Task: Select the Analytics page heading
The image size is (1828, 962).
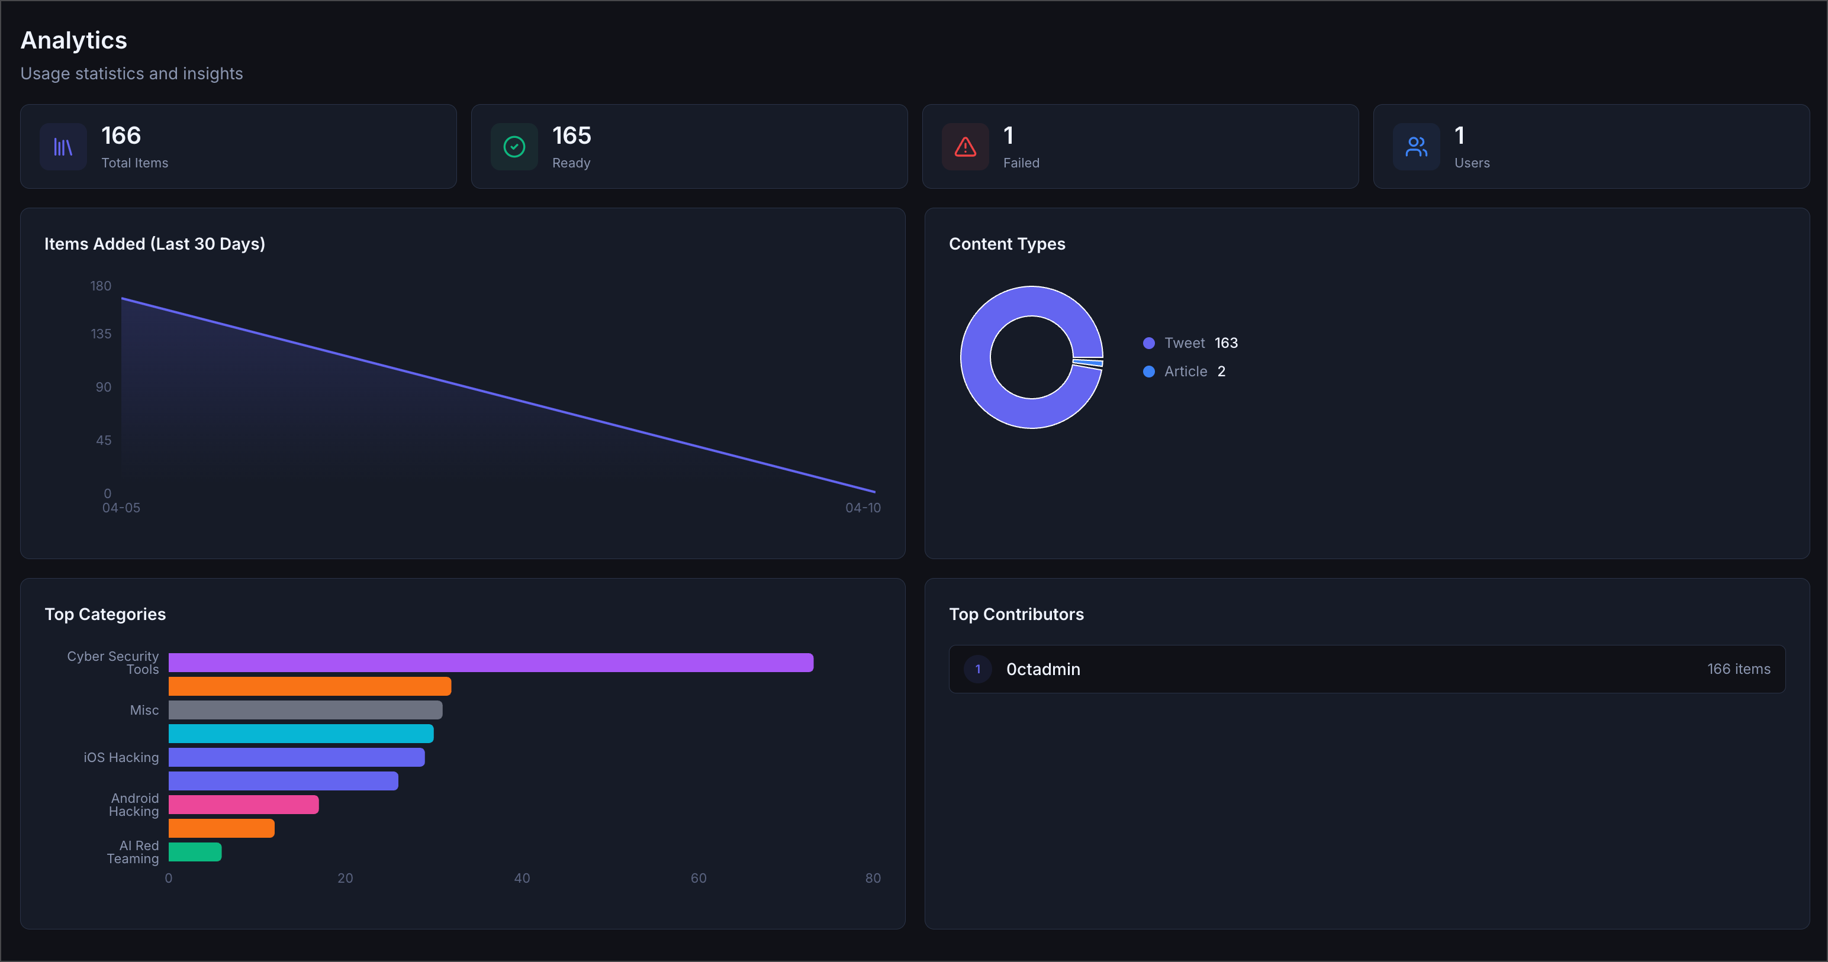Action: point(73,40)
